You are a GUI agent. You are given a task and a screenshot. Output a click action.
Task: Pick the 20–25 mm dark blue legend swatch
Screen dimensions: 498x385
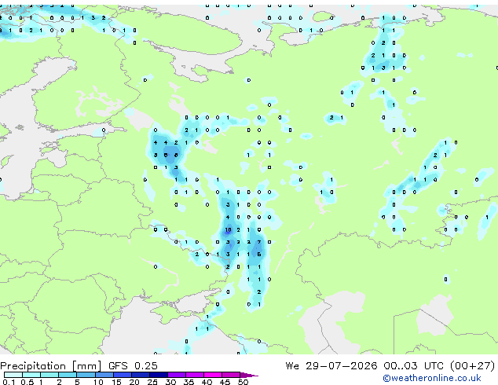(141, 375)
